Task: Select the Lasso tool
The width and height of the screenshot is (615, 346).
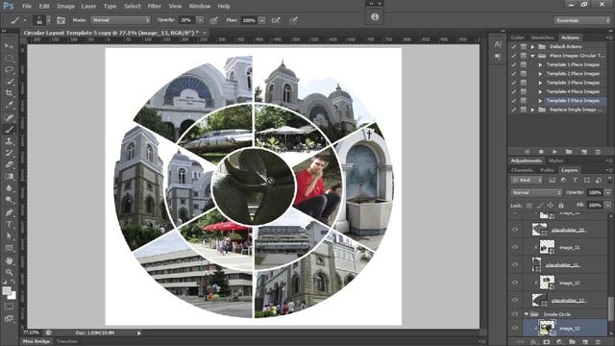Action: [9, 70]
